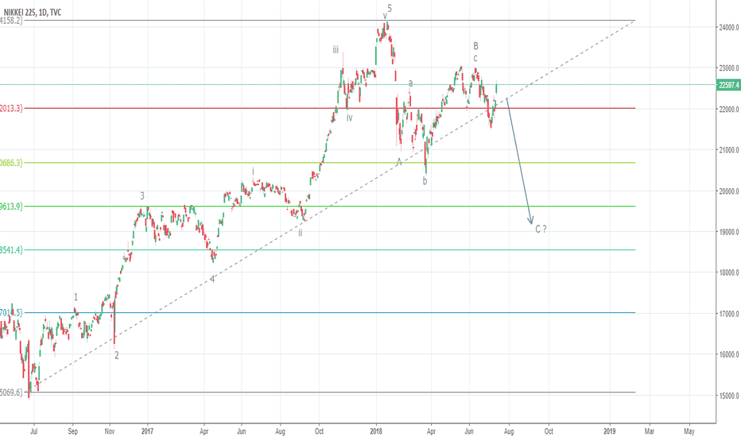
Task: Click the yellow-green 0686.3) level label
Action: 11,163
